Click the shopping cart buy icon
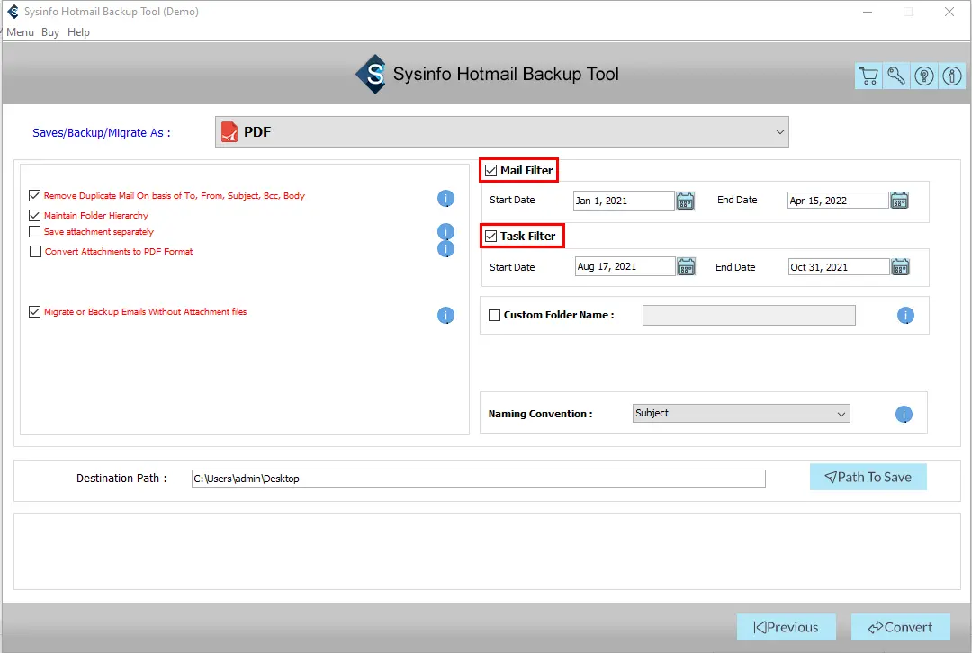The image size is (972, 653). click(868, 76)
